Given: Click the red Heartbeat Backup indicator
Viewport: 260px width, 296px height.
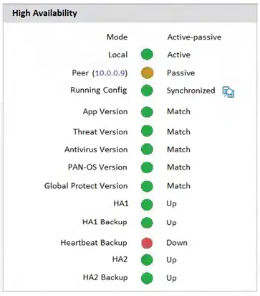Looking at the screenshot, I should [x=147, y=243].
